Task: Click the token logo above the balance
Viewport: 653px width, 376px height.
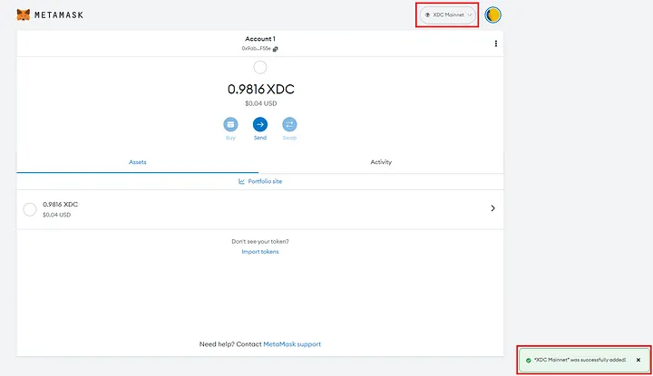Action: pos(260,67)
